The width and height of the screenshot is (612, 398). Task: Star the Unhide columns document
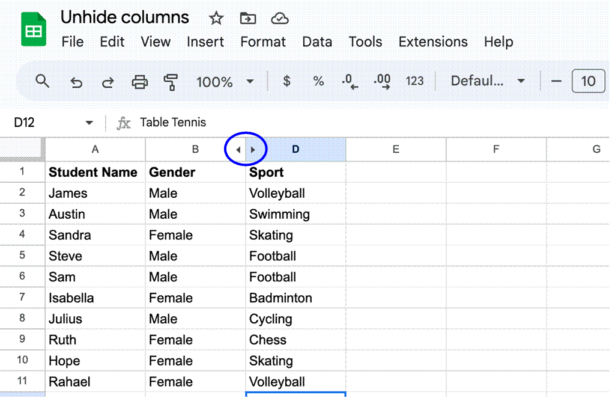point(216,19)
